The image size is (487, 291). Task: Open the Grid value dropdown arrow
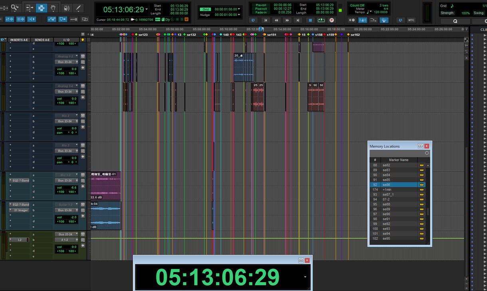tap(239, 9)
